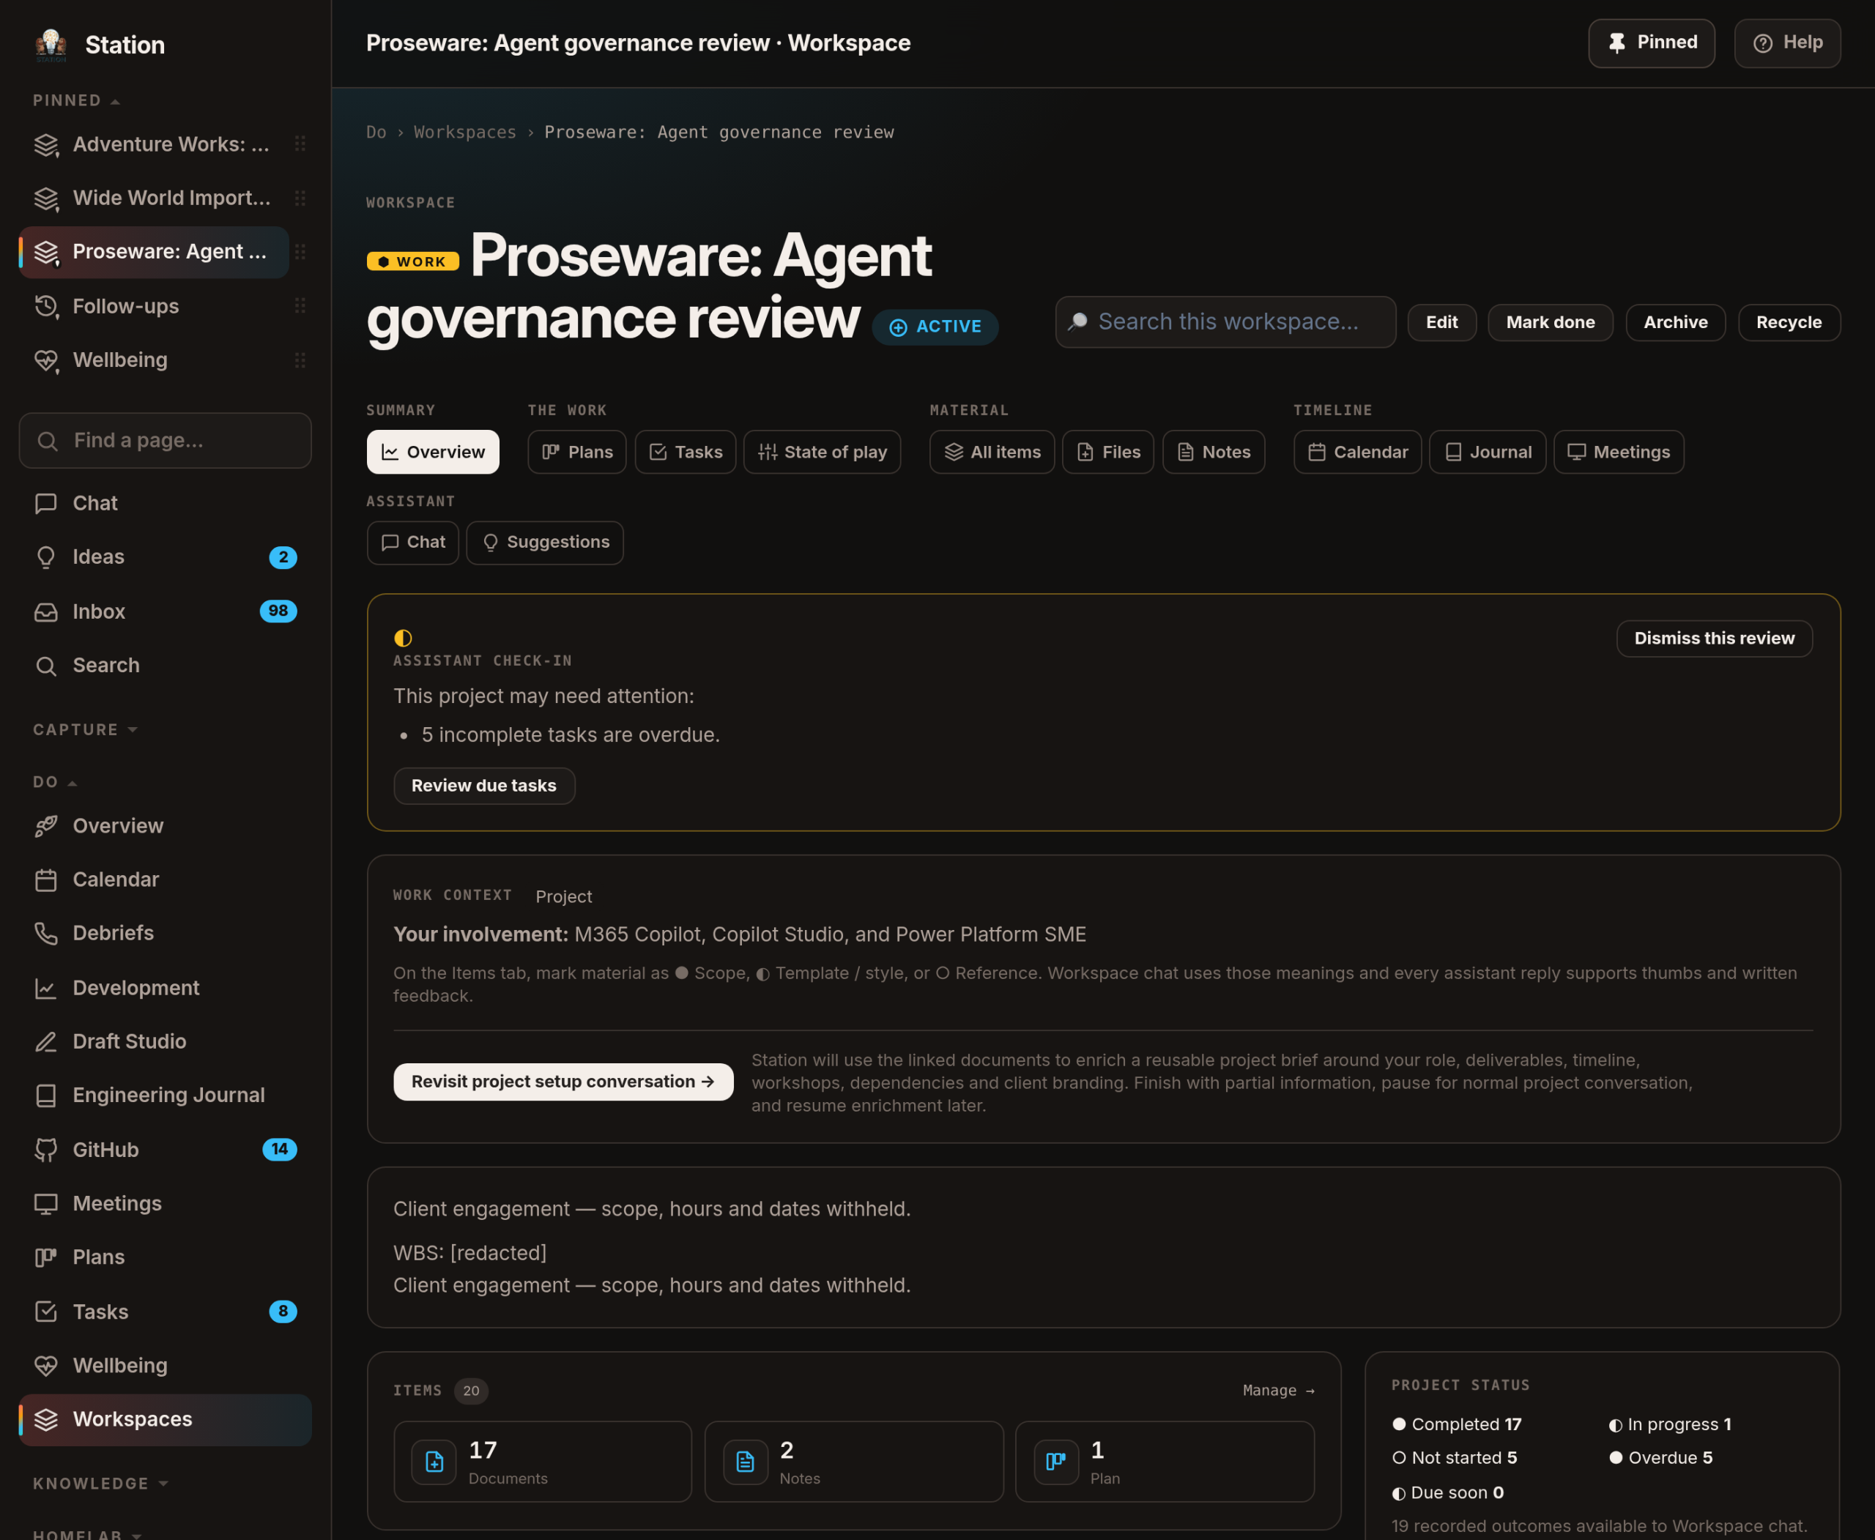Viewport: 1875px width, 1540px height.
Task: Open the Inbox tray icon
Action: tap(165, 611)
